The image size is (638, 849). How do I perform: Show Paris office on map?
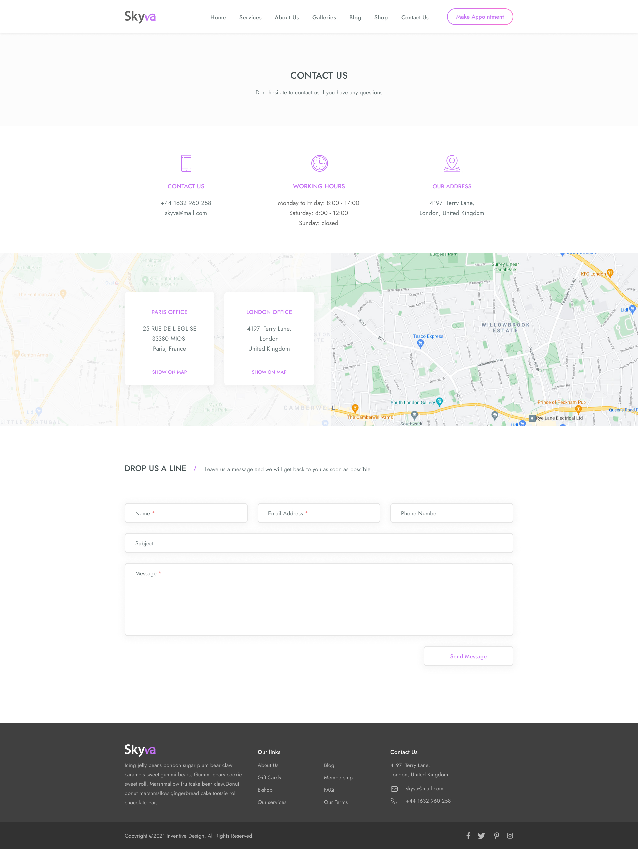pyautogui.click(x=169, y=372)
